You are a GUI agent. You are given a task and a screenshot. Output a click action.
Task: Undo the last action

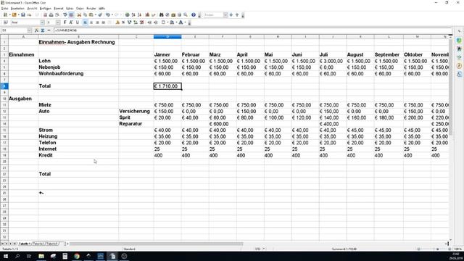click(x=108, y=14)
